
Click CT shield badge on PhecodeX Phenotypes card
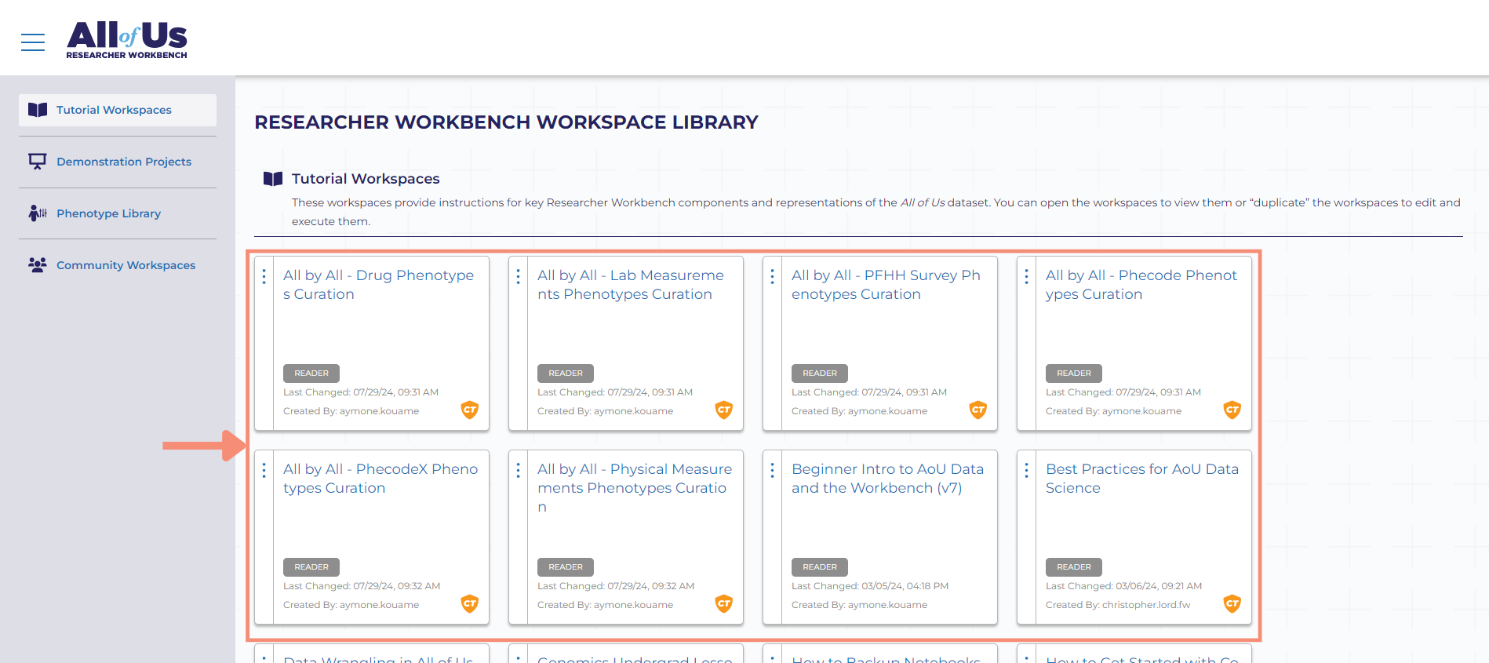470,603
